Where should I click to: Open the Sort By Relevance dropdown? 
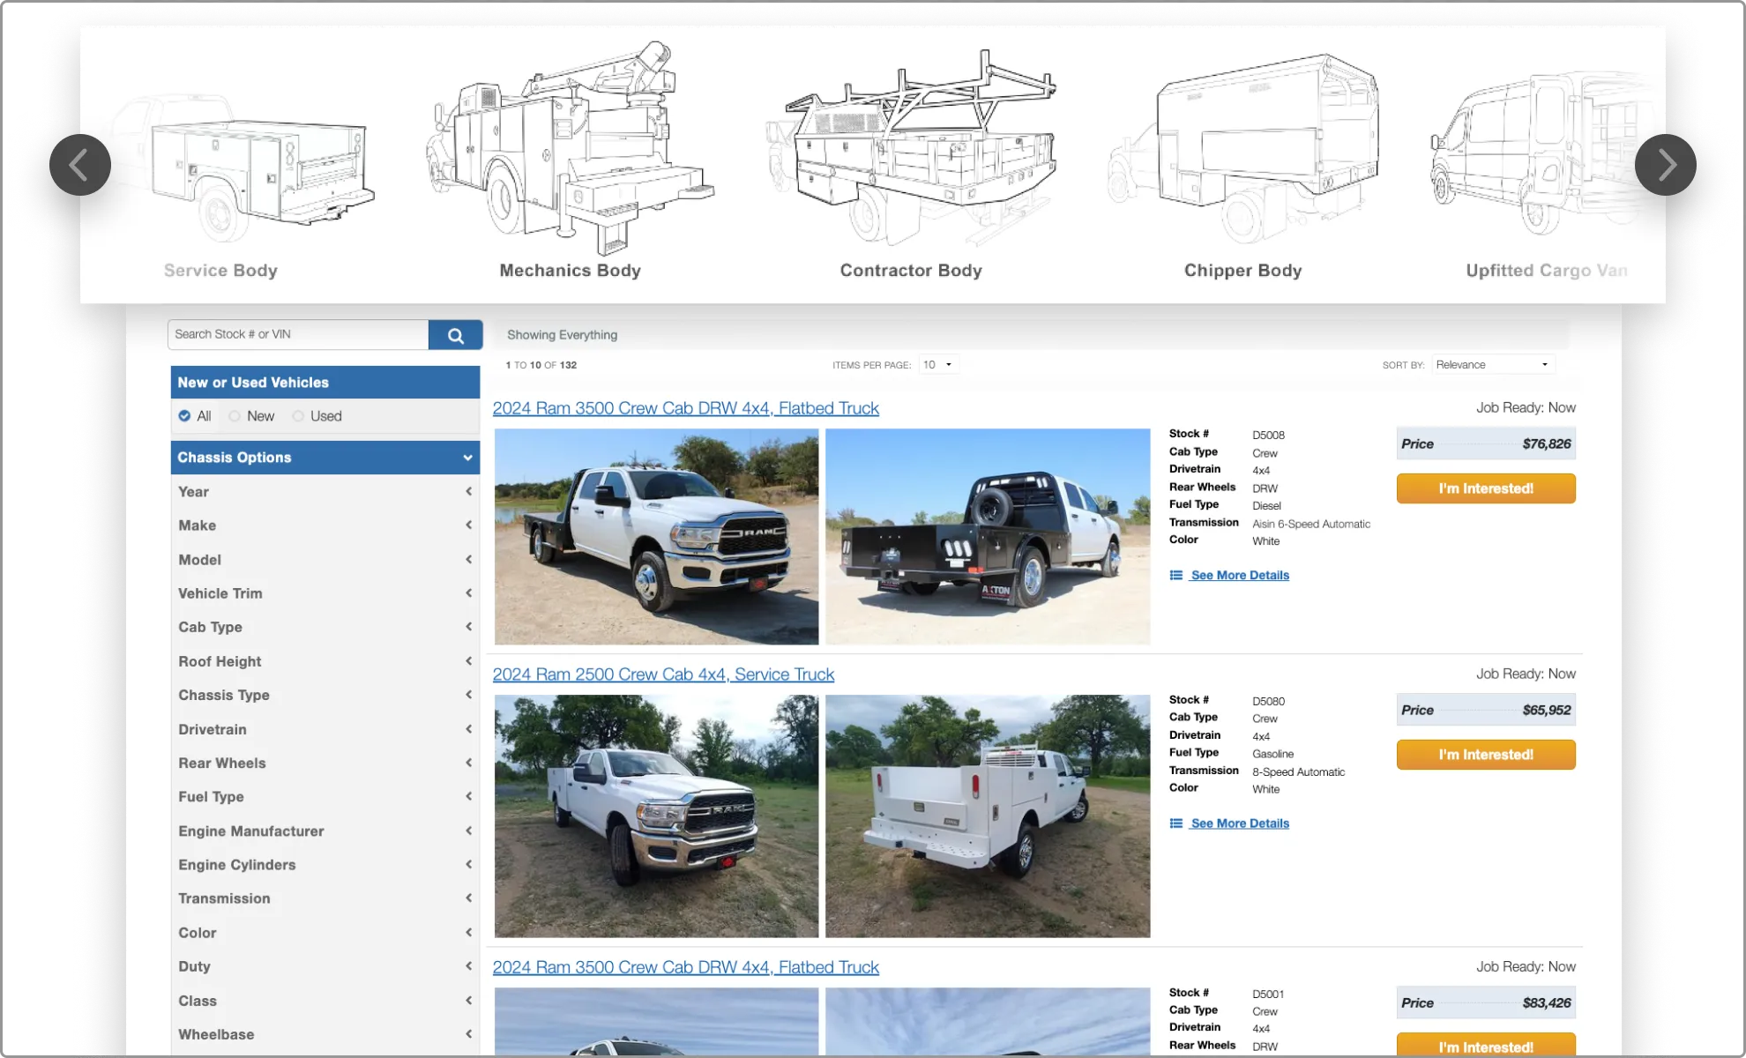pyautogui.click(x=1492, y=365)
